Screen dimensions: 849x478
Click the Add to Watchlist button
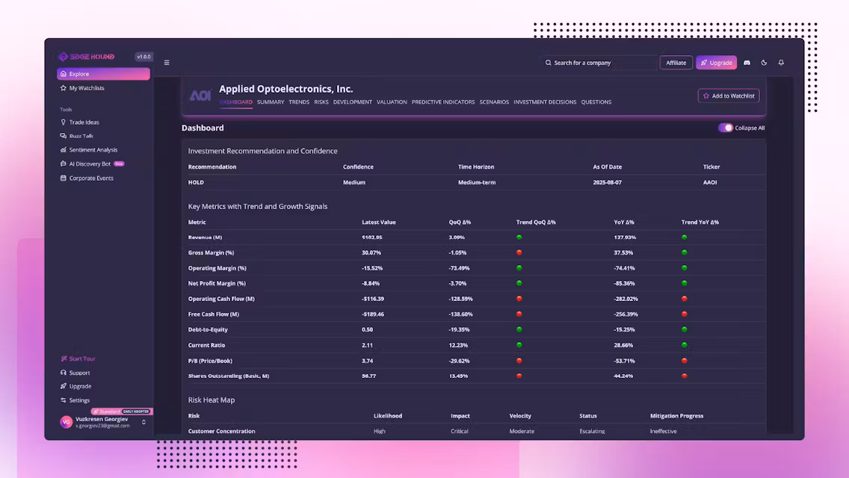point(728,96)
